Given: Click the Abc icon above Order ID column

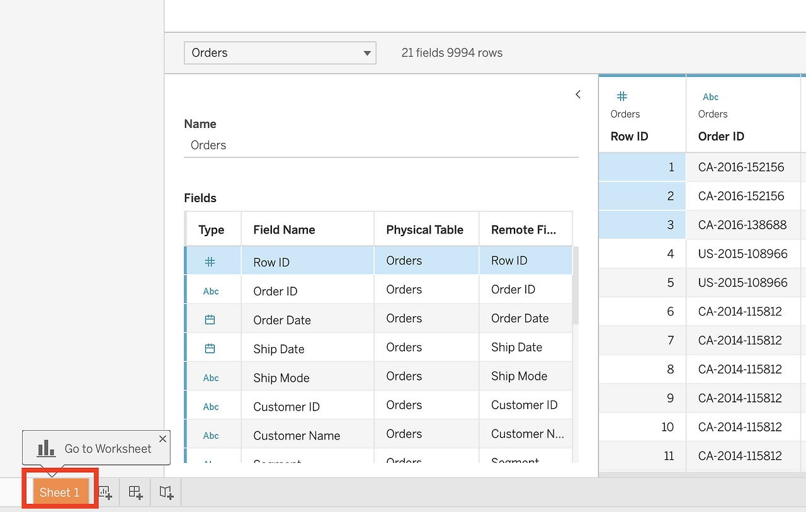Looking at the screenshot, I should (x=710, y=97).
